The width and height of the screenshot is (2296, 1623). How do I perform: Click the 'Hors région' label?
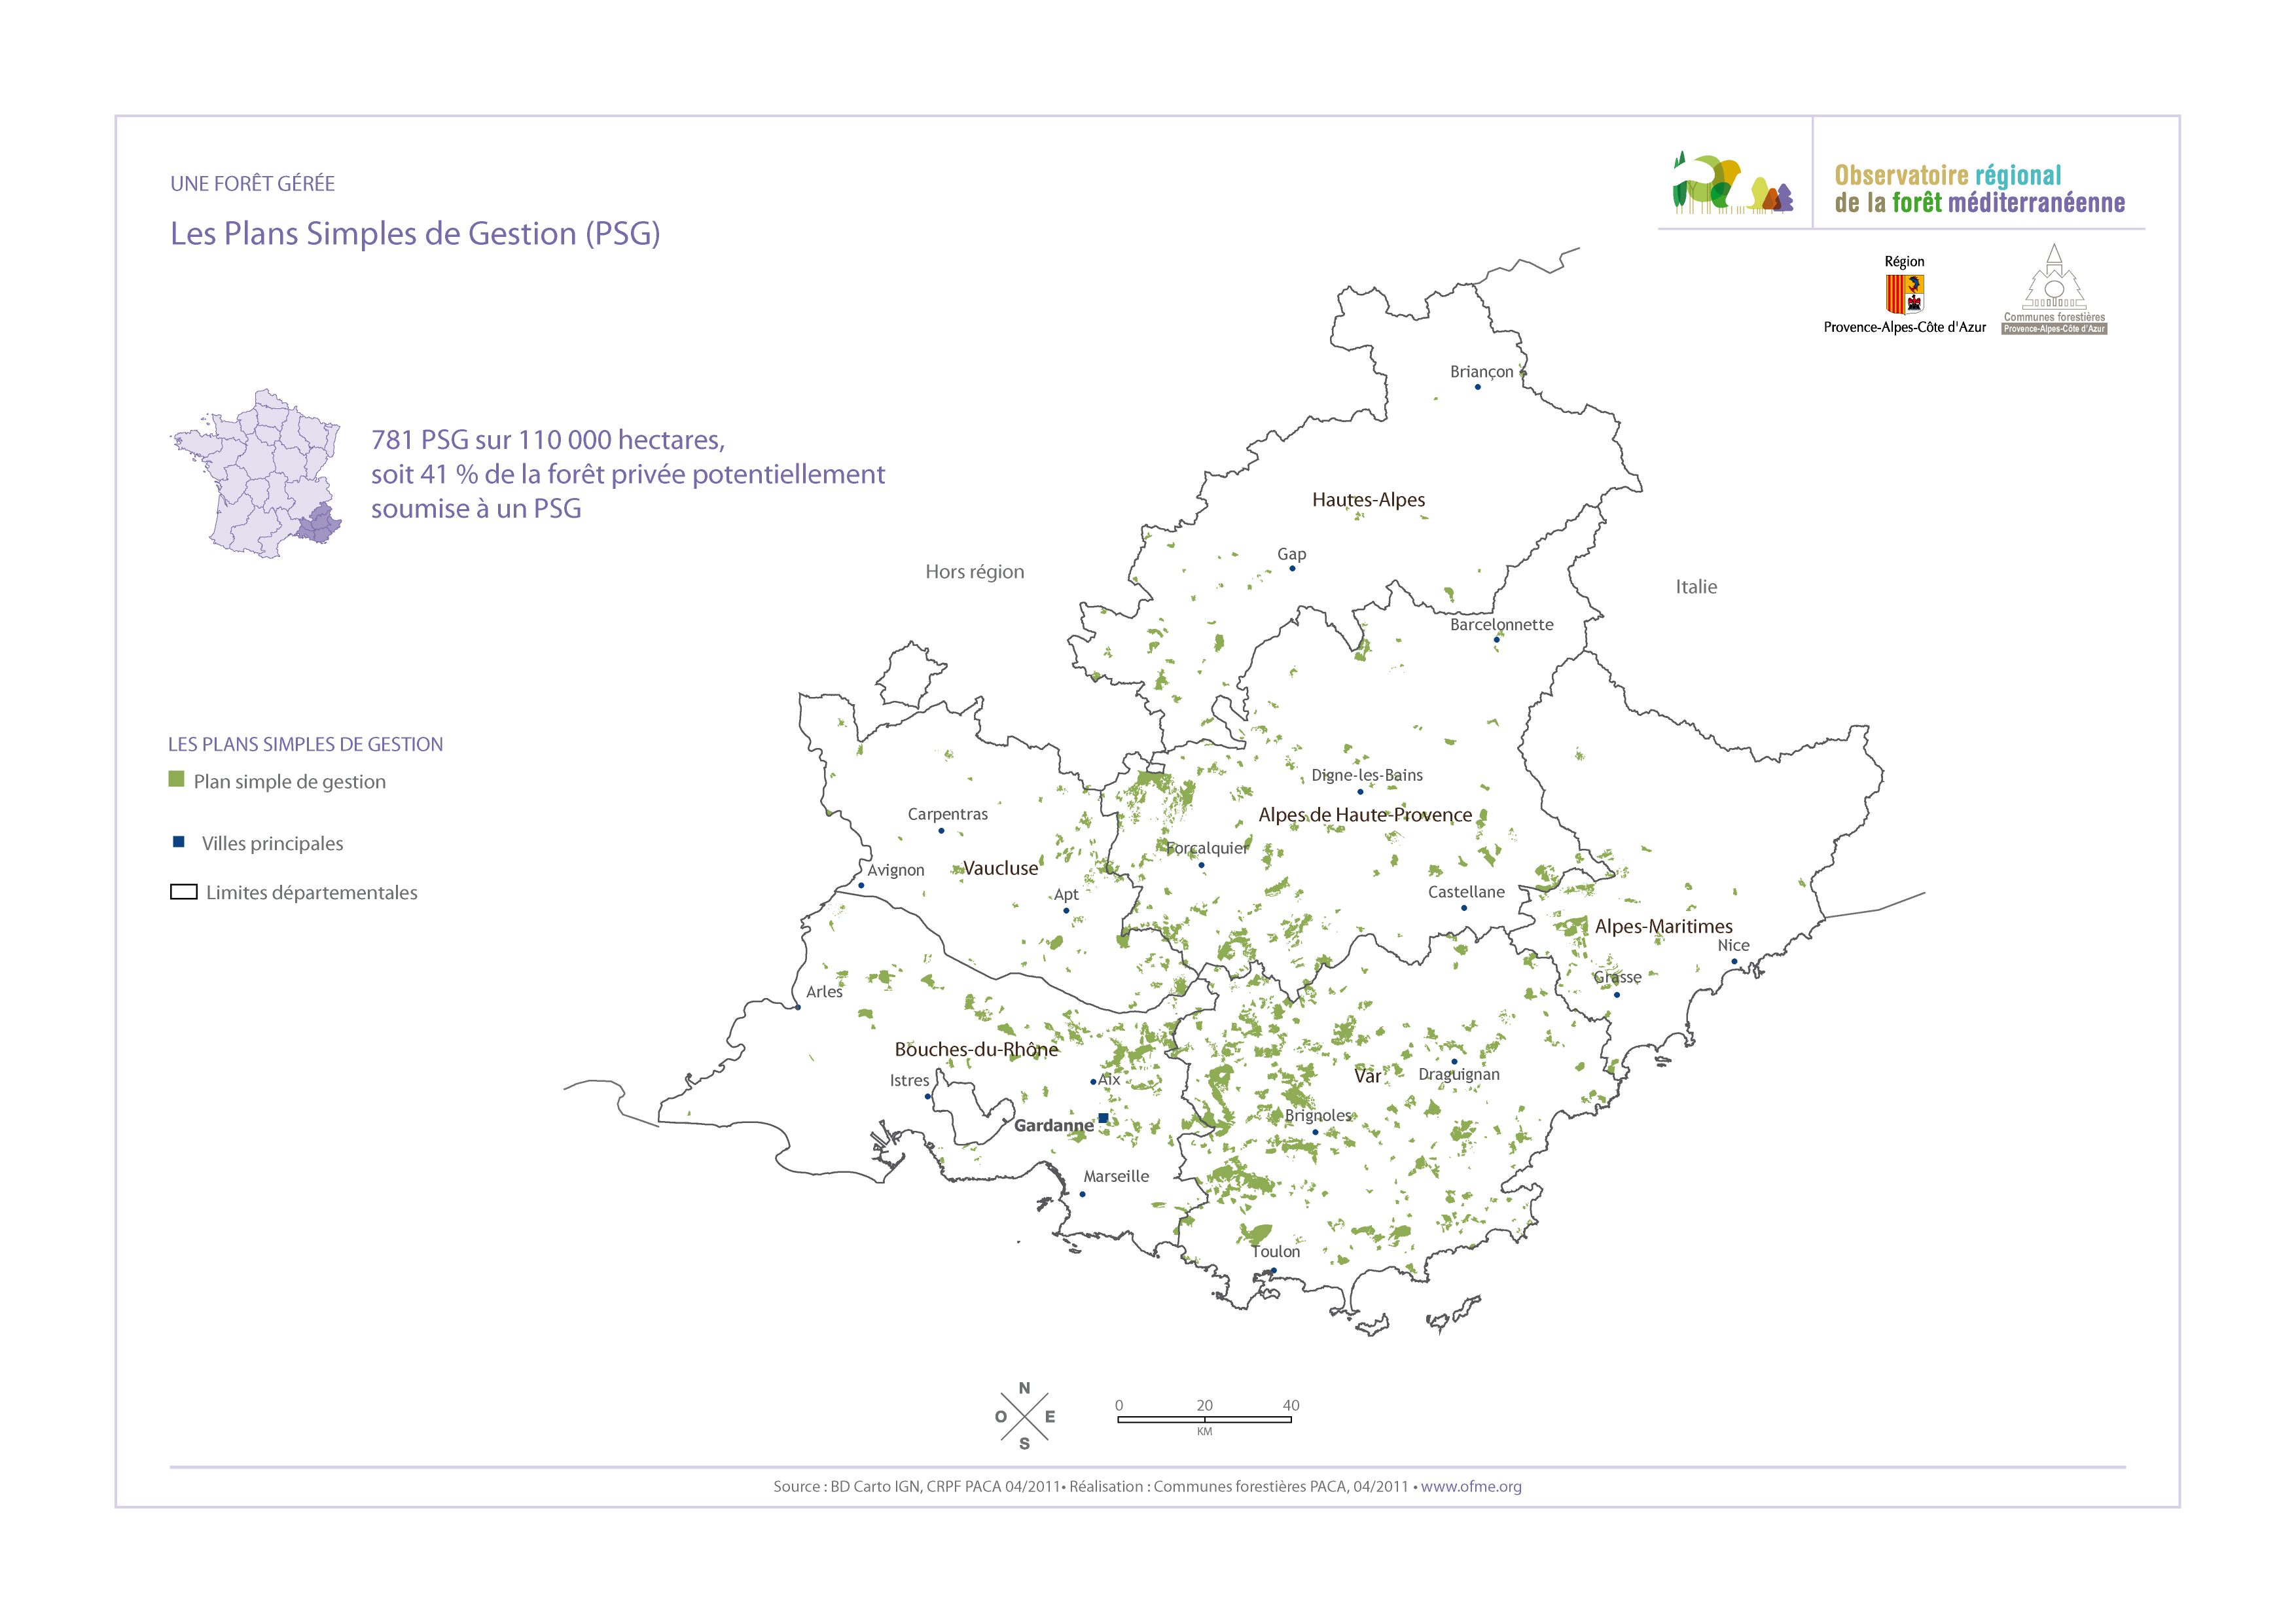click(975, 572)
